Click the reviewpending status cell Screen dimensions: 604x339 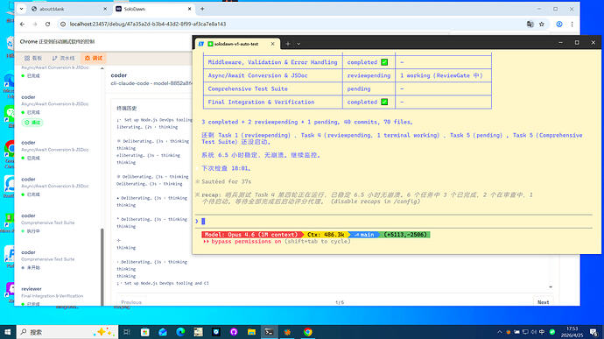click(369, 75)
